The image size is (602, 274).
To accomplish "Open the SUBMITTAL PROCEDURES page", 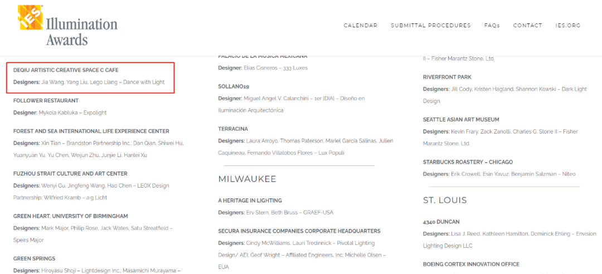I will click(430, 26).
